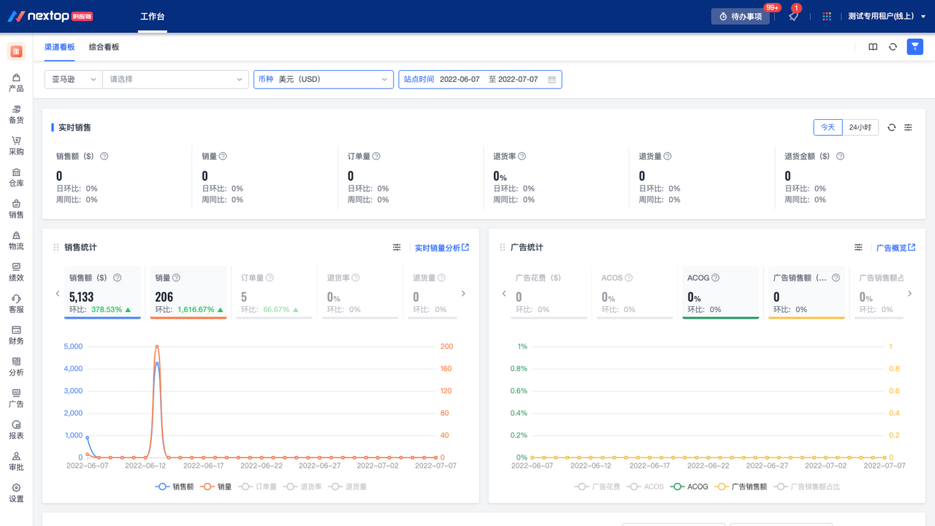
Task: Click the calendar icon in date range field
Action: (552, 79)
